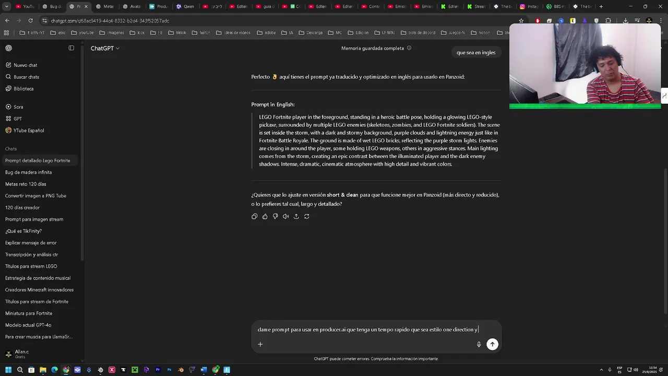Click the read aloud speaker icon
The height and width of the screenshot is (376, 668).
[285, 216]
